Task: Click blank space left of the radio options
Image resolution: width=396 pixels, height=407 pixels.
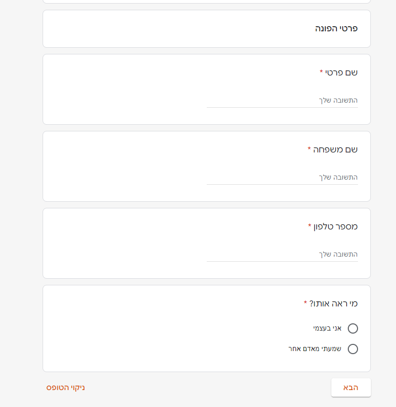Action: [154, 339]
